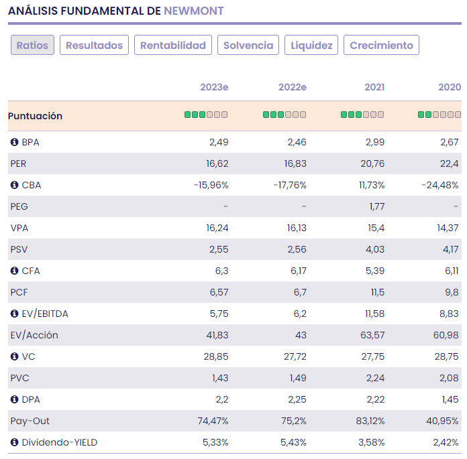Screen dimensions: 467x459
Task: Click the 2022e score rating squares
Action: [284, 115]
